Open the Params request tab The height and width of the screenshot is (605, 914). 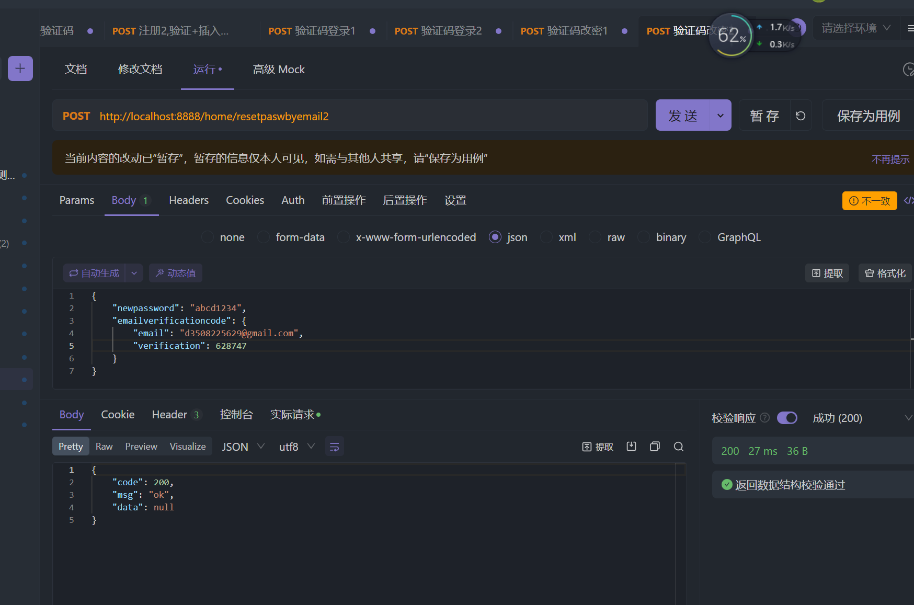click(x=77, y=200)
